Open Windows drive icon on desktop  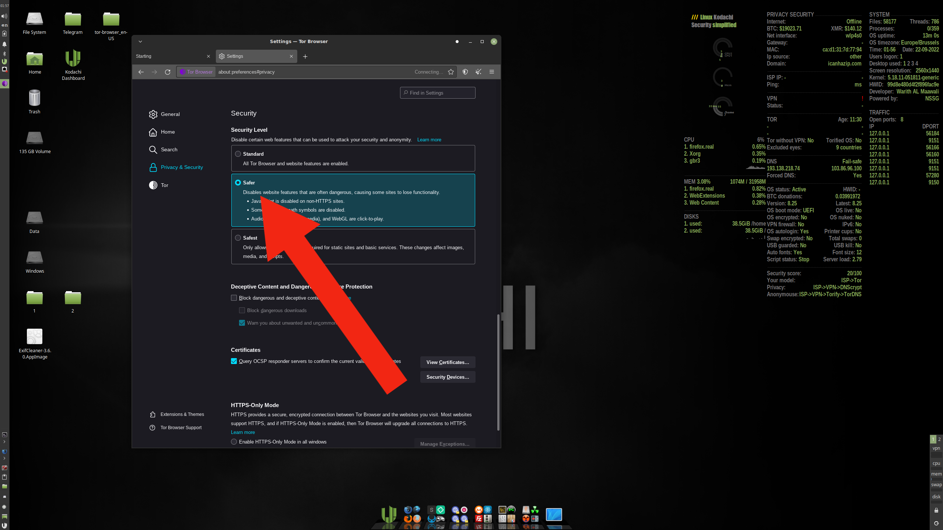(x=35, y=262)
